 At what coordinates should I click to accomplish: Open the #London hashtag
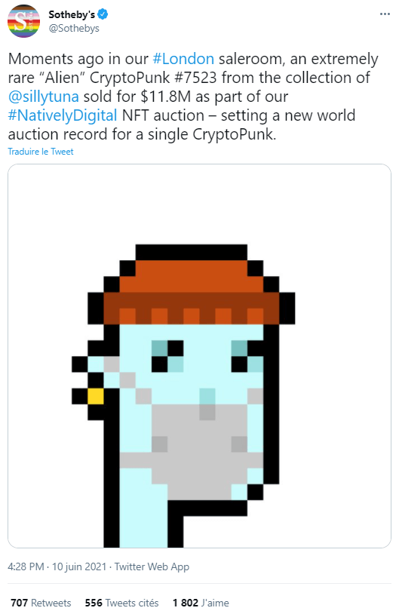183,59
